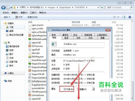
Task: Select 迅雷下载 library
Action: [13, 62]
